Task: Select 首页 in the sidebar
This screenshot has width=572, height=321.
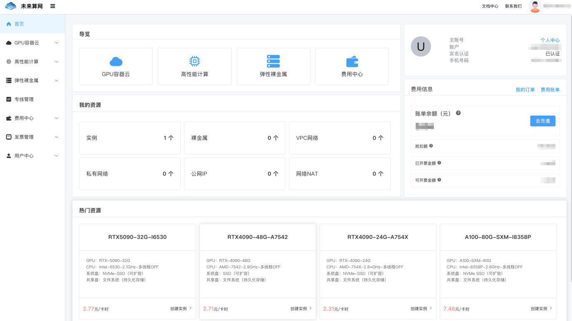Action: click(x=32, y=24)
